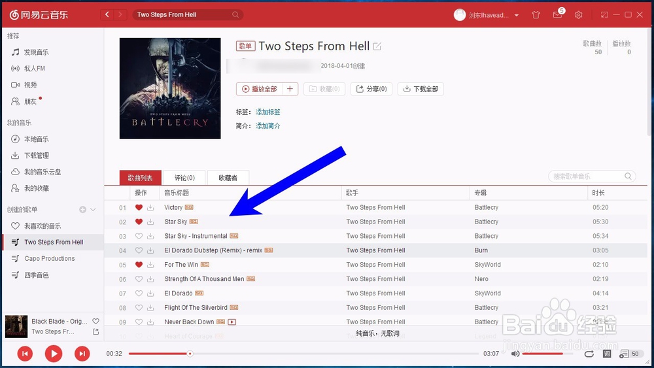This screenshot has width=654, height=368.
Task: Switch to mini mode icon in header
Action: pyautogui.click(x=604, y=14)
